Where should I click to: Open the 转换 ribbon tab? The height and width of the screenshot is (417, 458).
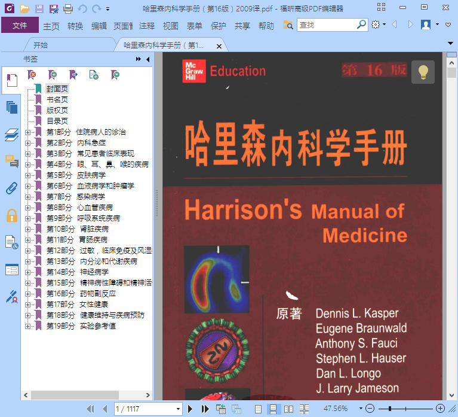point(75,26)
